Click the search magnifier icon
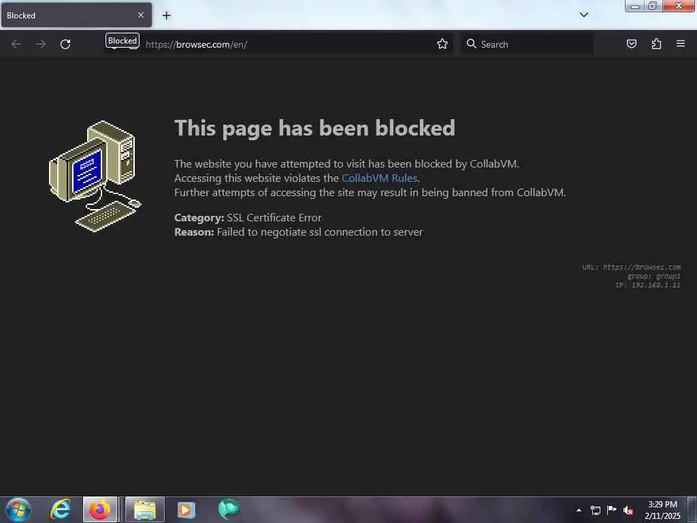697x523 pixels. [x=471, y=44]
